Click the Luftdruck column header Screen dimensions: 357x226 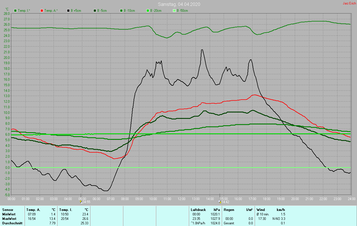(198, 210)
